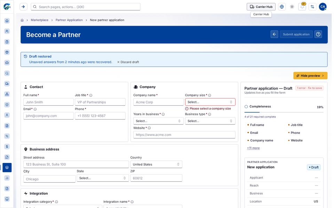Open the language globe icon
This screenshot has height=208, width=334.
tap(282, 7)
